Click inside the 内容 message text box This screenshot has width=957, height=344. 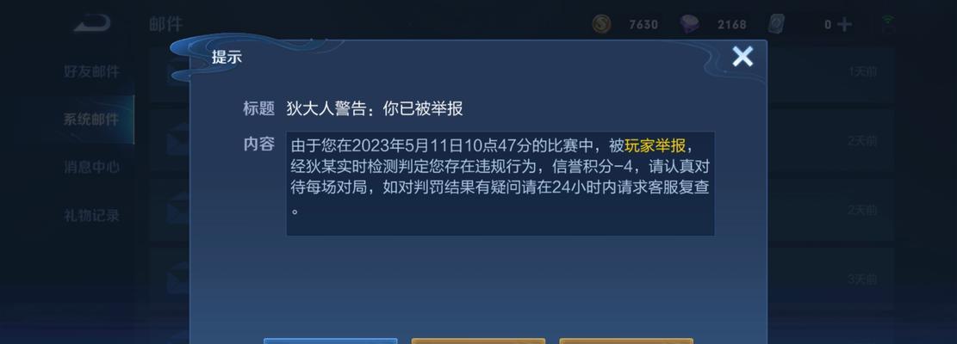pyautogui.click(x=500, y=183)
